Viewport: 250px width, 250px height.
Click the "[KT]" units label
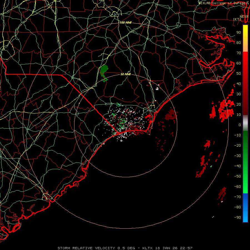[237, 19]
